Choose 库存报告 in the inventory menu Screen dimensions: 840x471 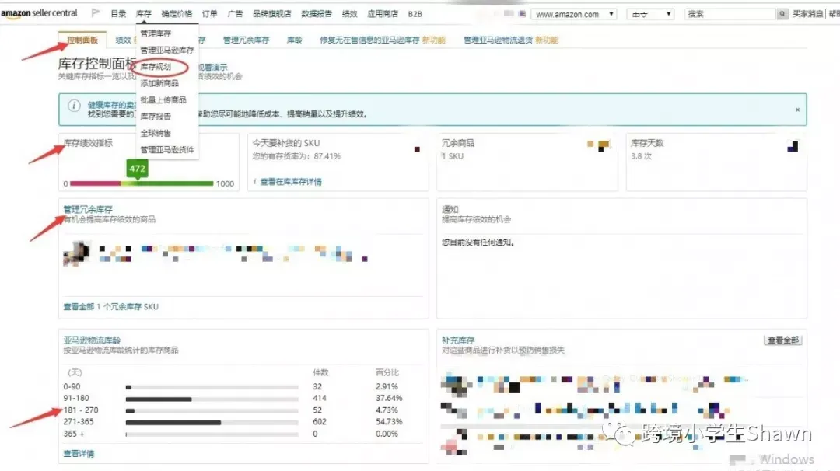pyautogui.click(x=156, y=116)
